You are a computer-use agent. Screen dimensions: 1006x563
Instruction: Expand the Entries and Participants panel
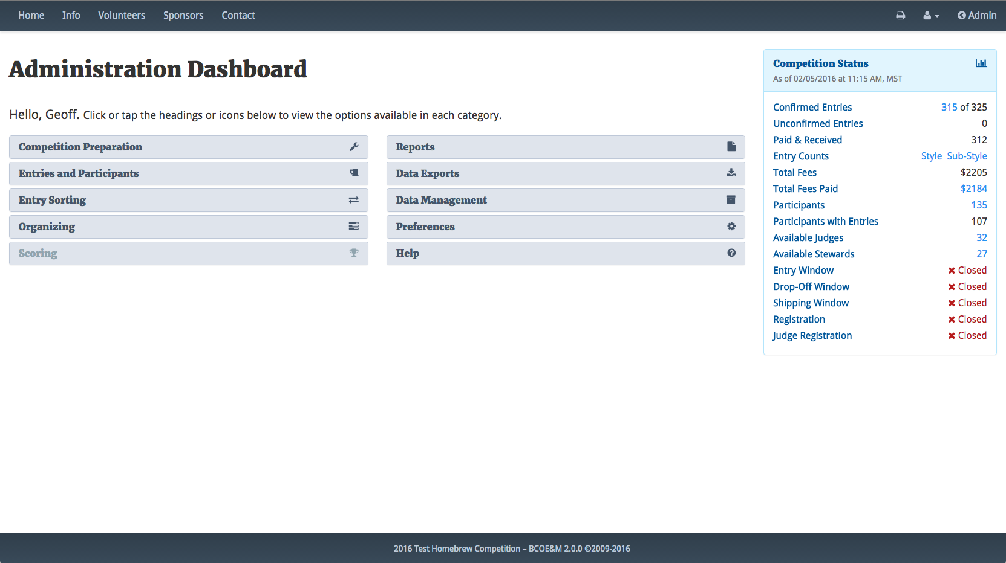click(x=79, y=173)
